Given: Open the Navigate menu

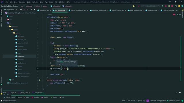Looking at the screenshot, I should pos(22,2).
